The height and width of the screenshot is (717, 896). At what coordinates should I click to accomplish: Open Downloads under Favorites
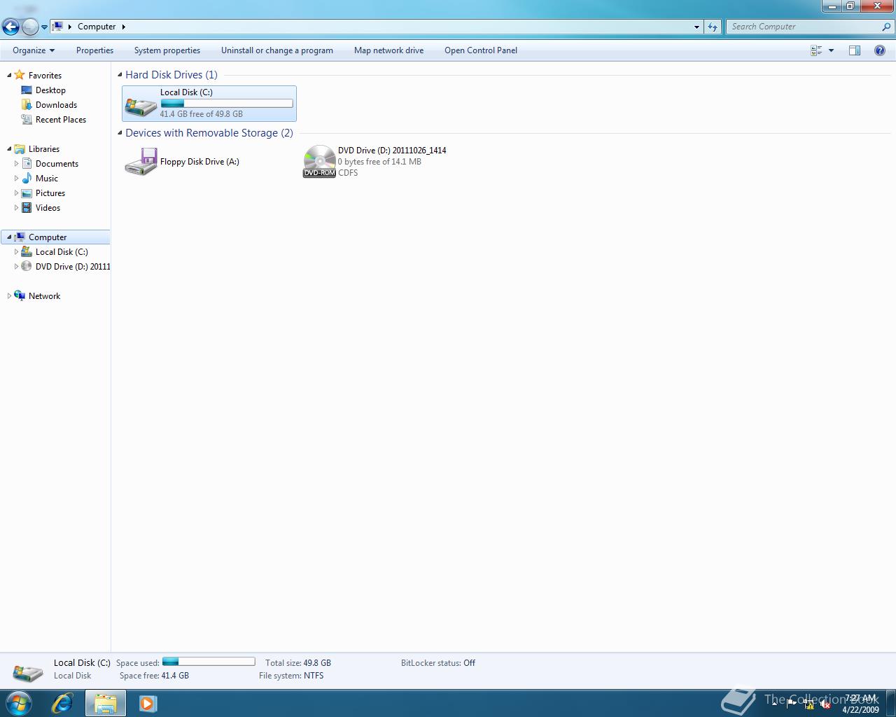tap(56, 105)
